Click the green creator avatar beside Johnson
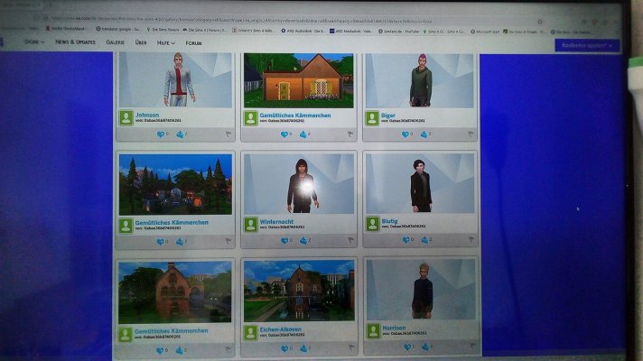The width and height of the screenshot is (643, 361). (x=126, y=117)
